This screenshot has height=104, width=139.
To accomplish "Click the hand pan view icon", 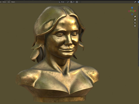I will (135, 20).
